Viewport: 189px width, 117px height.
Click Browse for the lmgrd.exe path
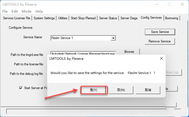pyautogui.click(x=129, y=52)
